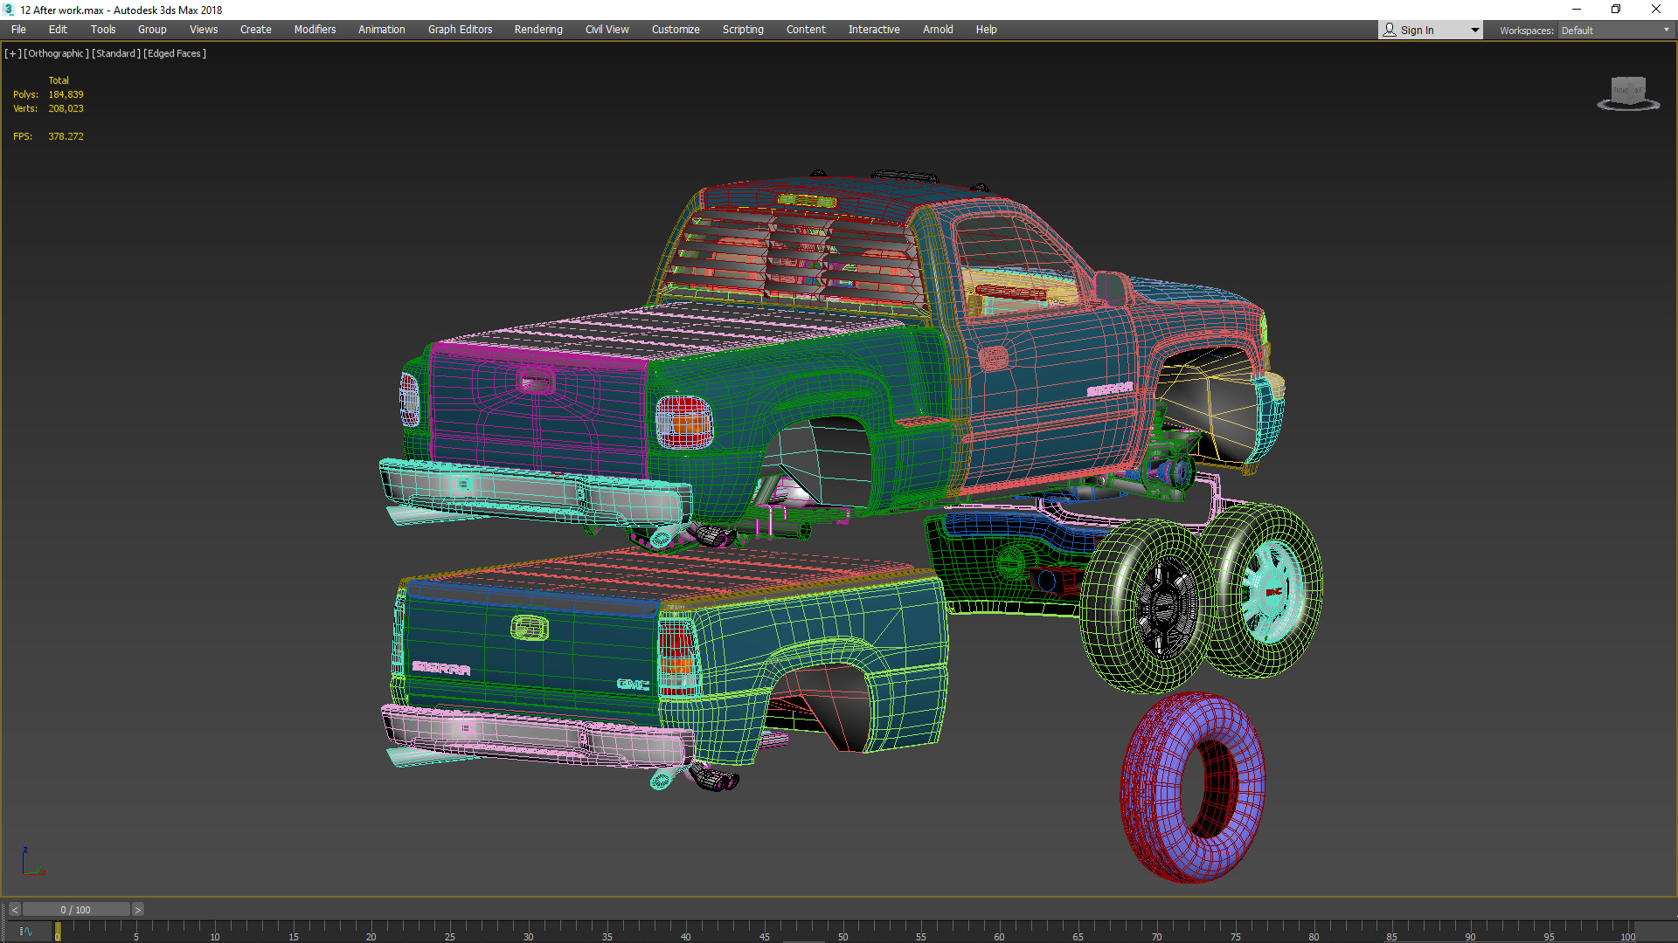
Task: Open the Rendering menu
Action: (538, 30)
